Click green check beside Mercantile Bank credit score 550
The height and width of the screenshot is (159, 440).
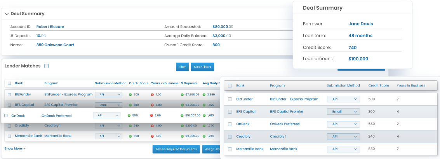click(130, 136)
